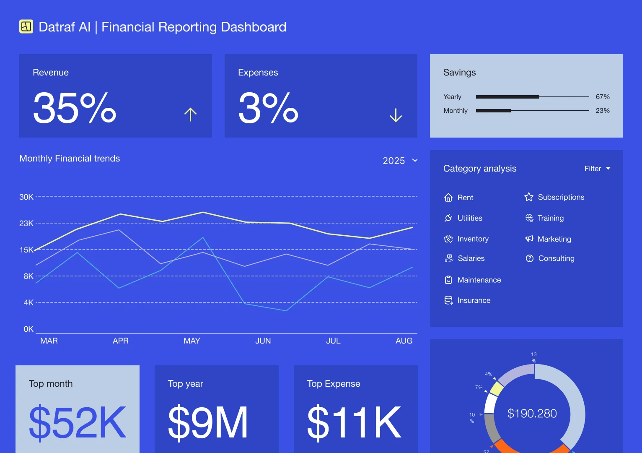Click the white 7% donut segment
Image resolution: width=642 pixels, height=453 pixels.
[x=490, y=404]
